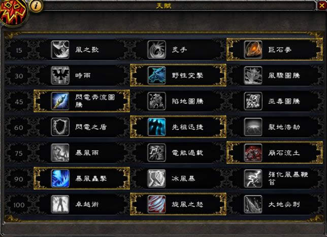Select 閃電奔流圖騰 totem talent icon
The height and width of the screenshot is (237, 327).
(x=60, y=101)
